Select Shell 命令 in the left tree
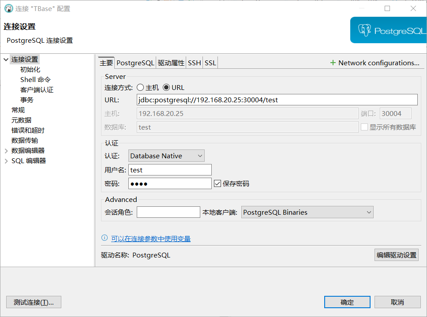 point(35,79)
